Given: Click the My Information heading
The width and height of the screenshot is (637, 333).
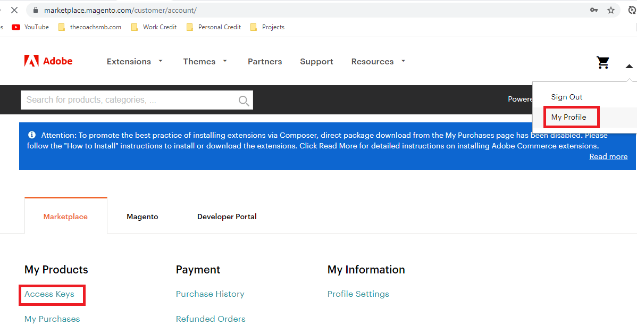Looking at the screenshot, I should 366,270.
